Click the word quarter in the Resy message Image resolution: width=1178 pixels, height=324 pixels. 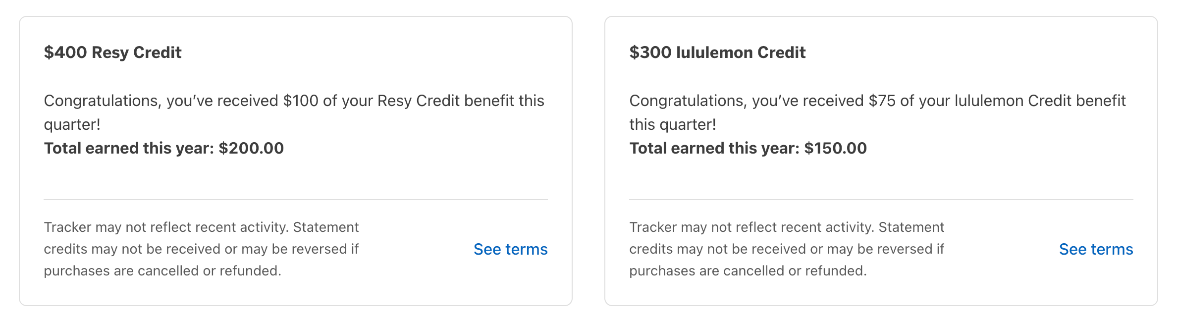[x=71, y=123]
